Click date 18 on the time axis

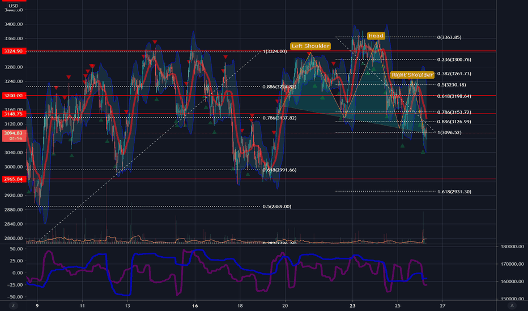tap(240, 305)
